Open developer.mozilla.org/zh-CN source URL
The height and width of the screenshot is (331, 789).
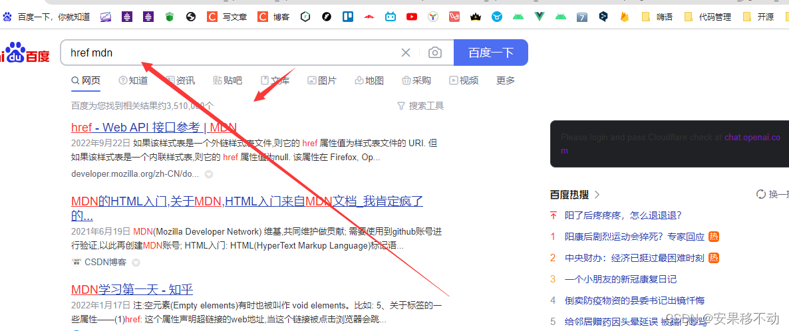click(x=135, y=174)
